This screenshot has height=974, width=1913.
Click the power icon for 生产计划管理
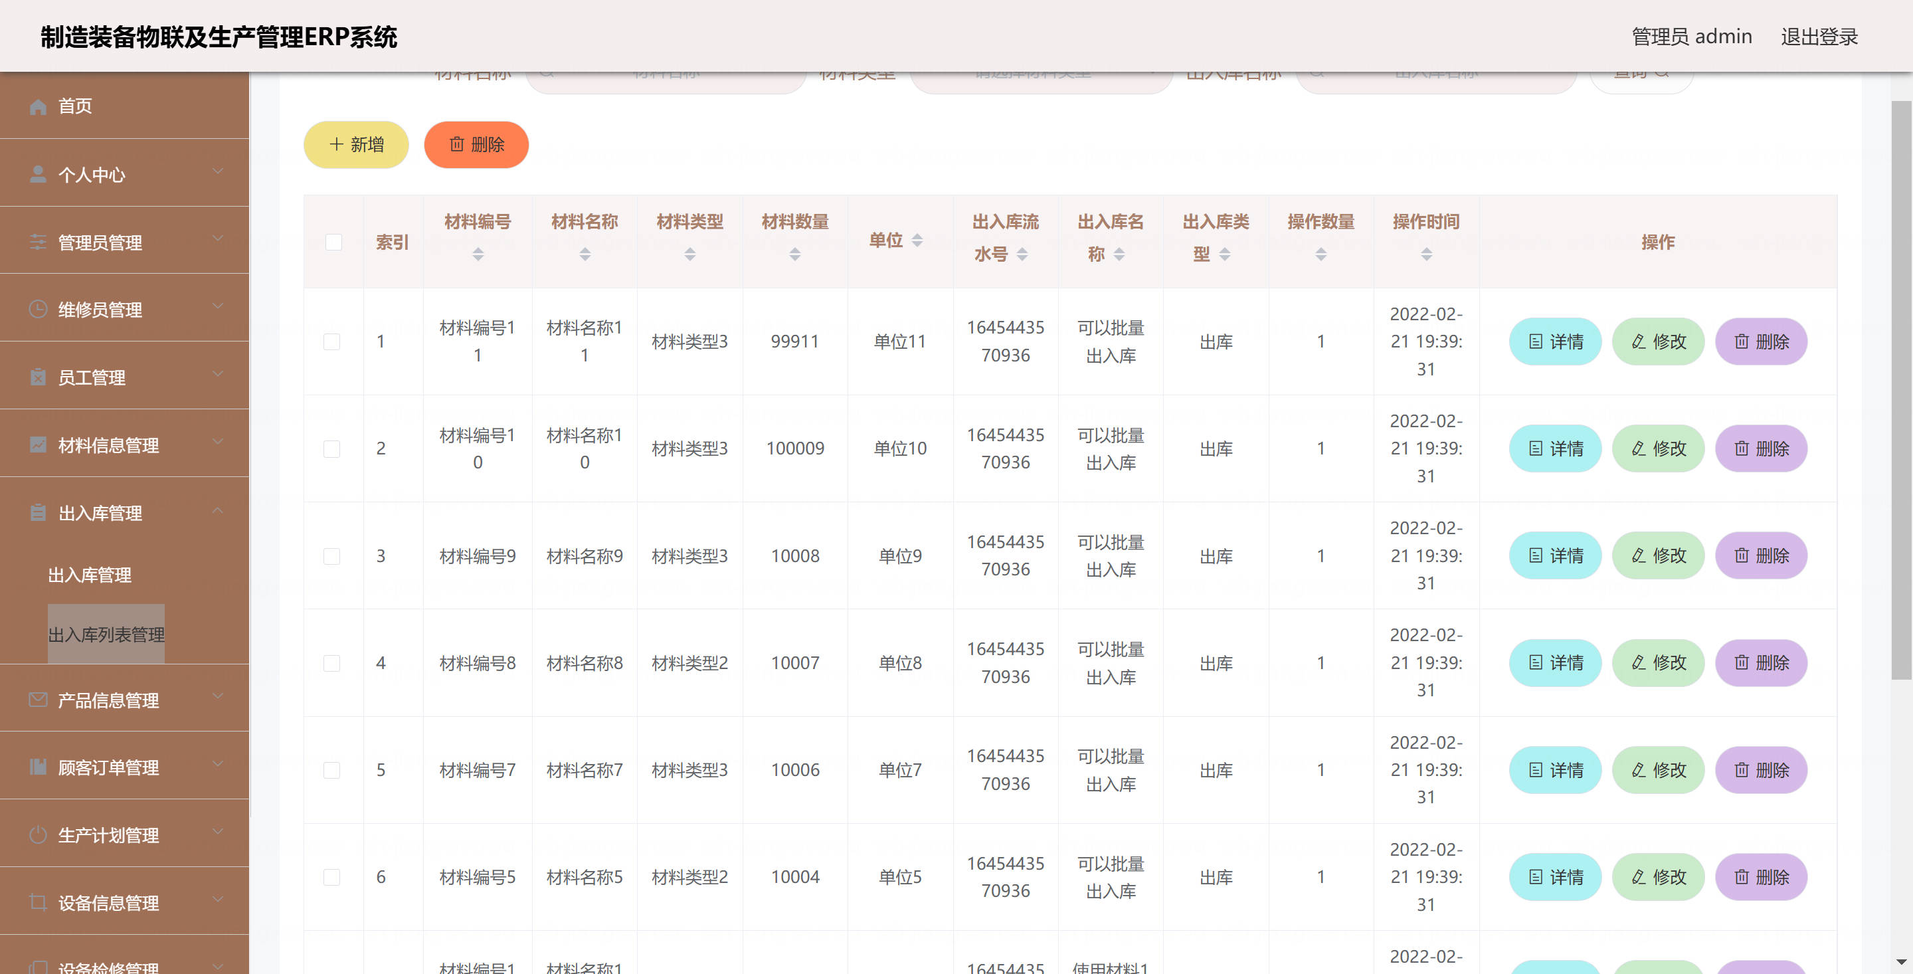click(x=38, y=835)
